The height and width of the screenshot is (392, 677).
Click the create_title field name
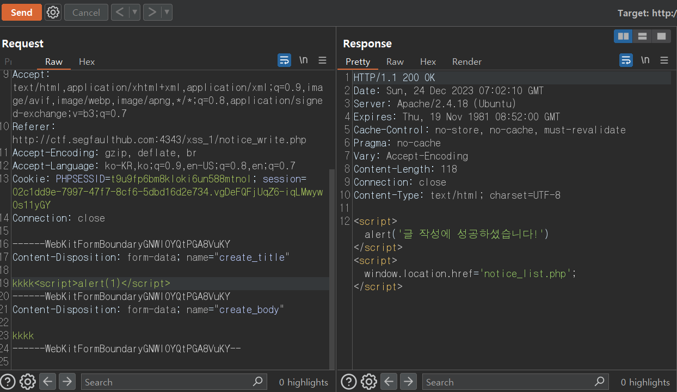pos(252,257)
